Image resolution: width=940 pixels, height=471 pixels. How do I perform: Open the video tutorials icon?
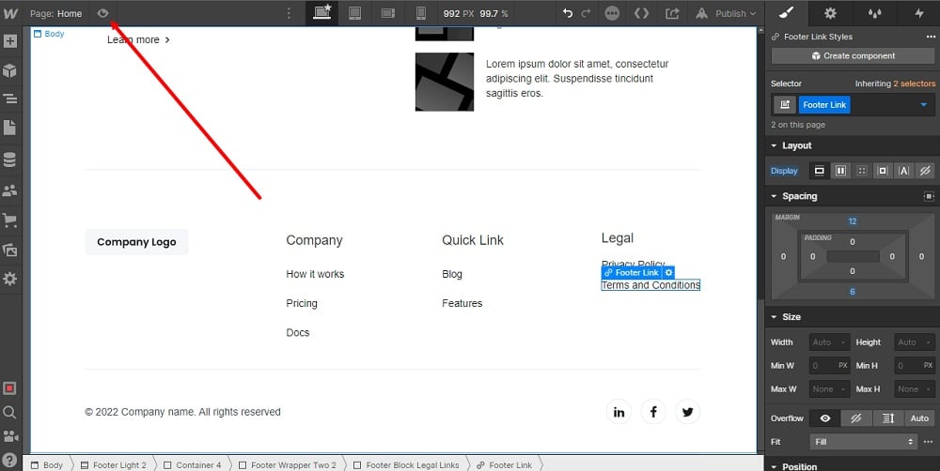pos(10,436)
